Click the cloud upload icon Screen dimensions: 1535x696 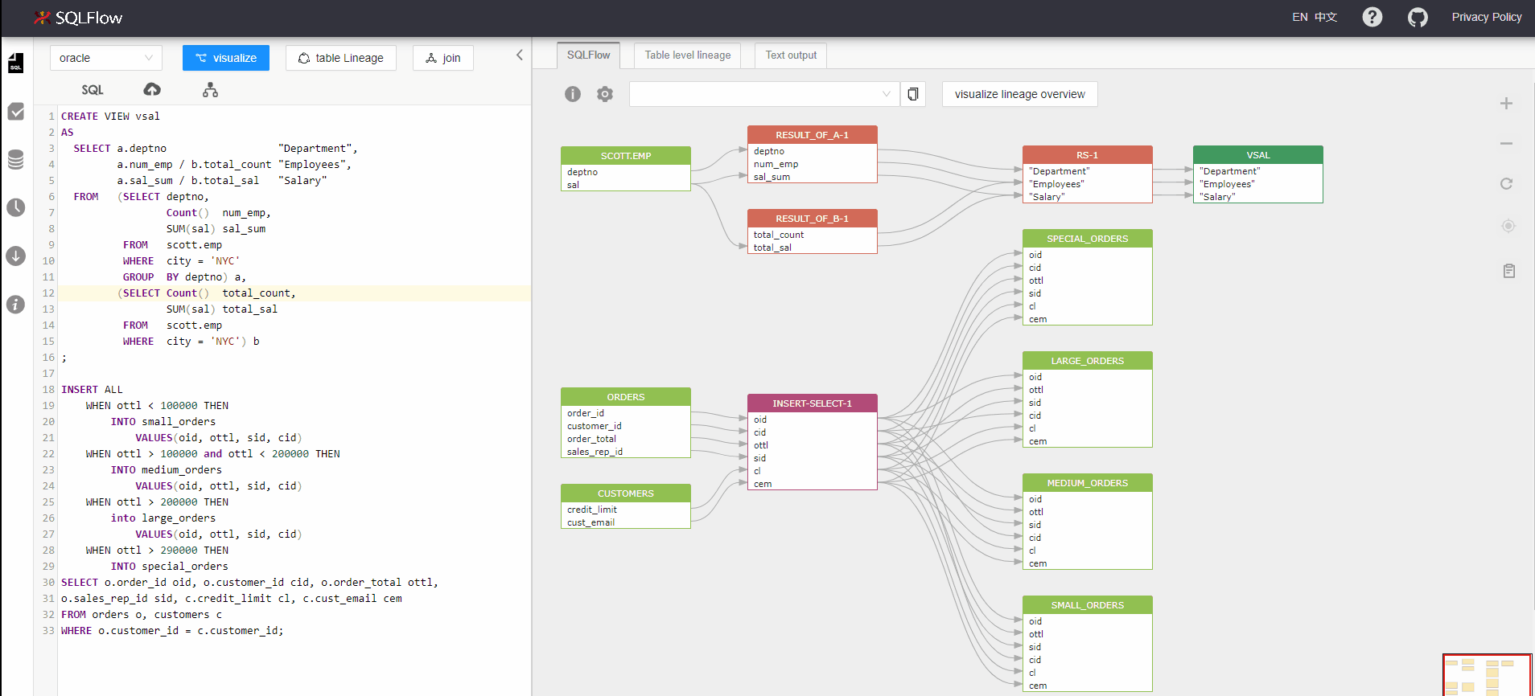point(152,89)
